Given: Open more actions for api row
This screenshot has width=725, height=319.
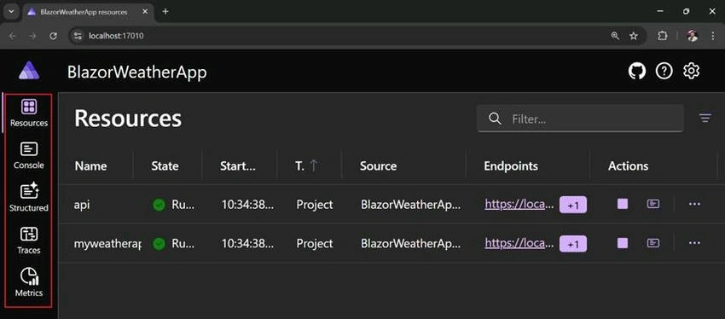Looking at the screenshot, I should tap(694, 204).
